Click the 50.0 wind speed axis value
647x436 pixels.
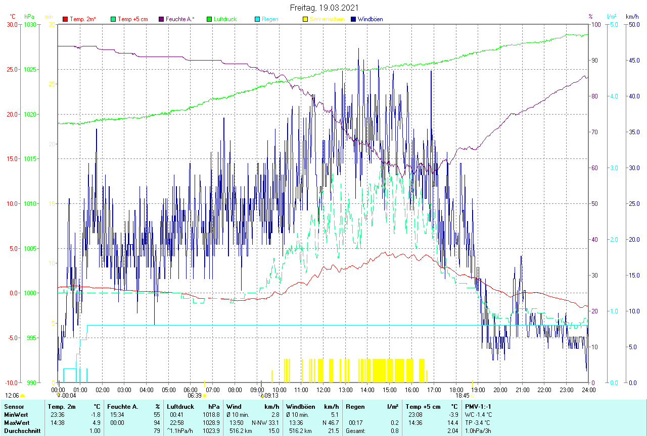[633, 25]
